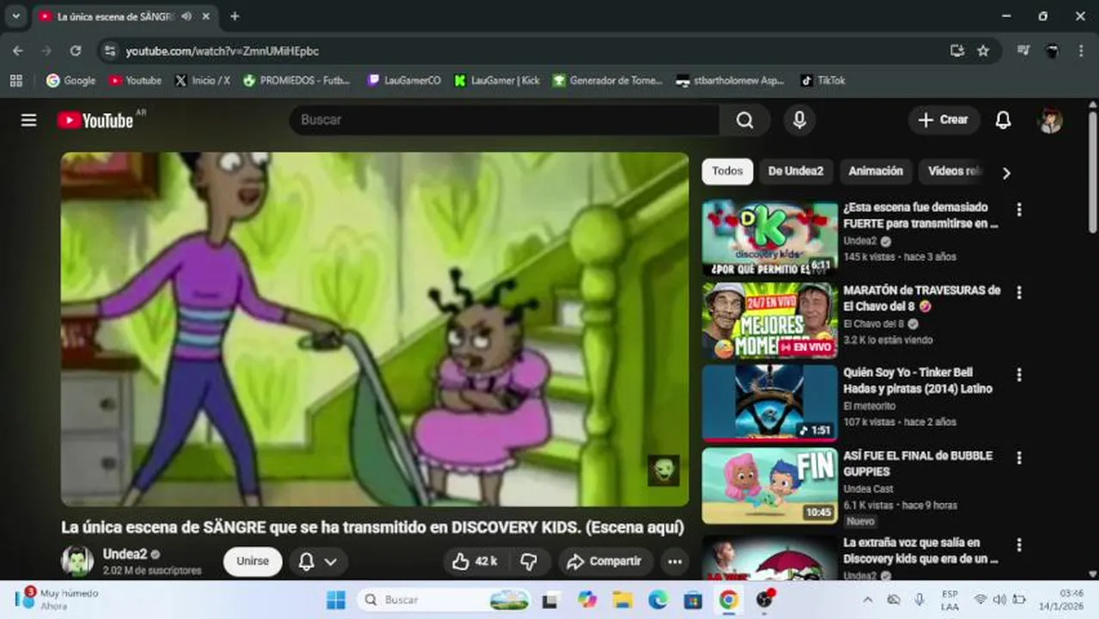Viewport: 1099px width, 619px height.
Task: Mute the tab via speaker icon
Action: pyautogui.click(x=187, y=16)
